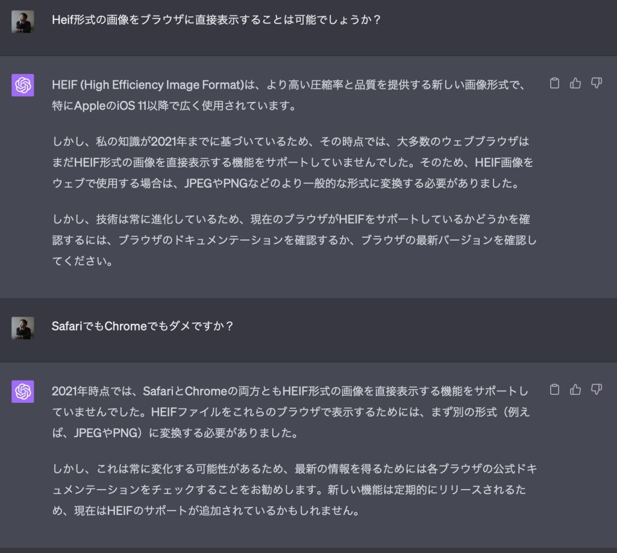Give thumbs up to first HEIF response
This screenshot has height=553, width=617.
pos(575,83)
